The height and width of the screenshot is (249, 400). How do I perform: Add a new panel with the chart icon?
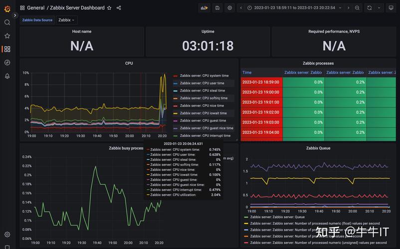tap(204, 8)
